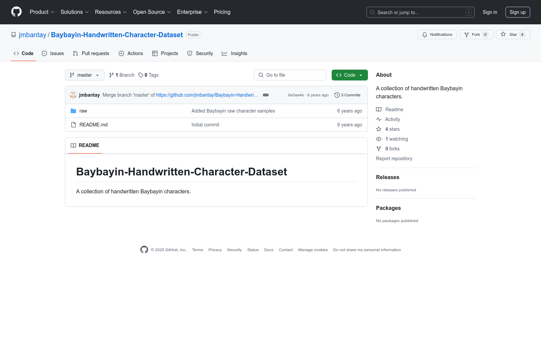Star the repository
Screen dimensions: 541x338
(513, 34)
